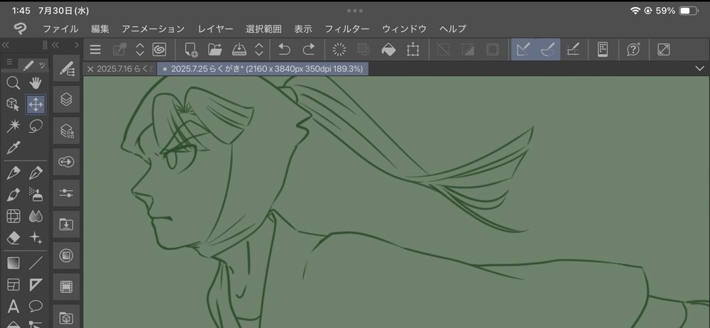Select the sparkle Correct line tool
Screen dimensions: 710x328
pyautogui.click(x=35, y=238)
